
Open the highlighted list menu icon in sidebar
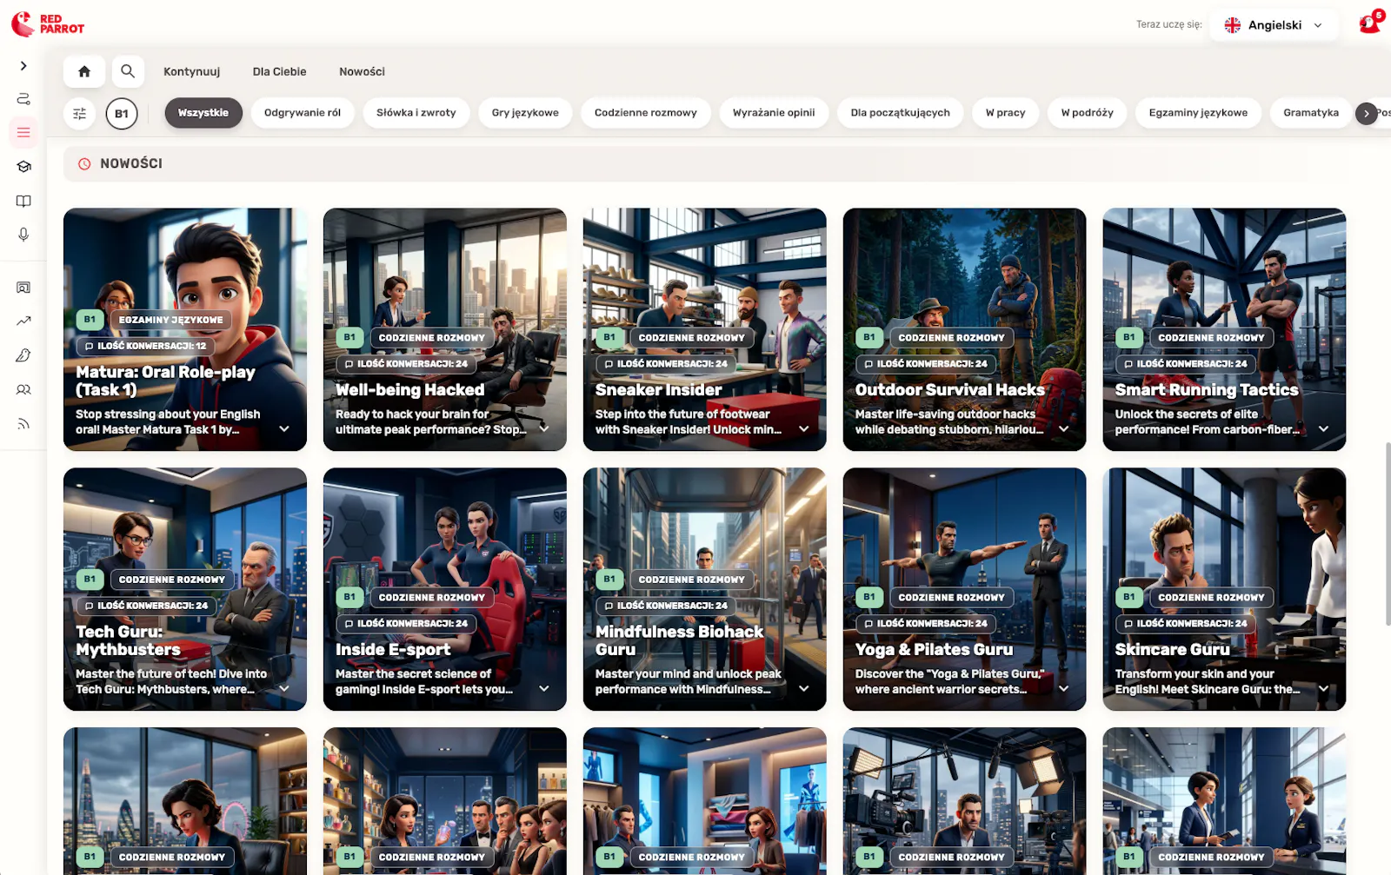tap(23, 133)
